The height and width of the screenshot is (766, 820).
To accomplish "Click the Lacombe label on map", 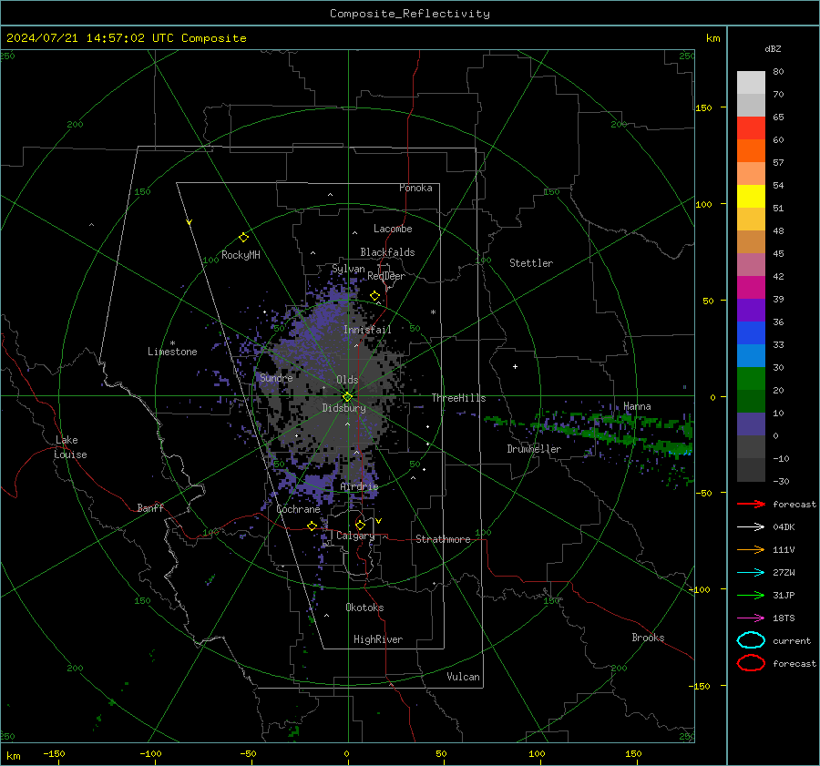I will pyautogui.click(x=393, y=229).
